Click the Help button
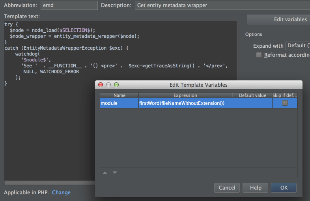310x201 pixels. click(256, 188)
